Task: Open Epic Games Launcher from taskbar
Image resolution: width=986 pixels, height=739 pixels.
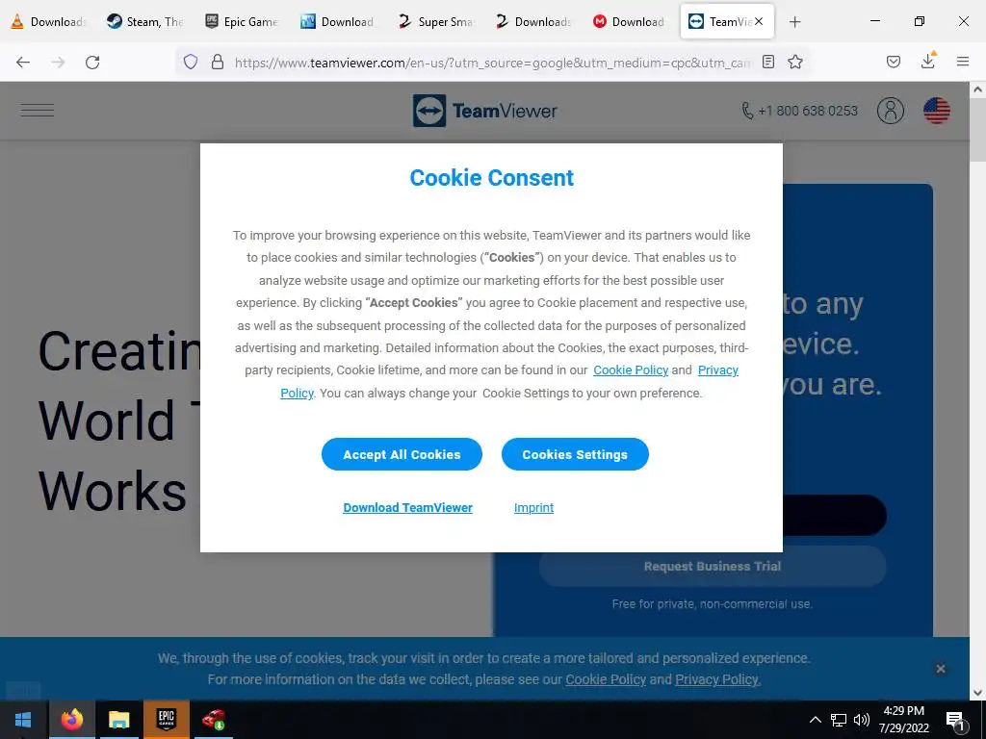Action: pyautogui.click(x=166, y=720)
